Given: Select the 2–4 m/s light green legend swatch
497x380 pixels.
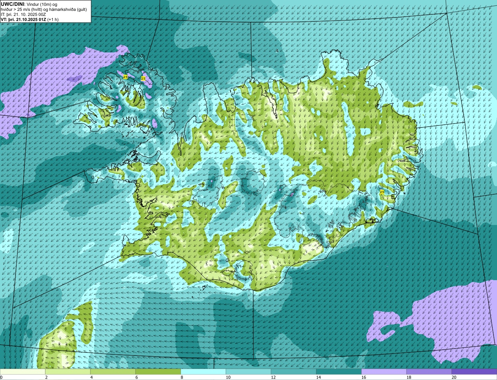Looking at the screenshot, I should (68, 371).
